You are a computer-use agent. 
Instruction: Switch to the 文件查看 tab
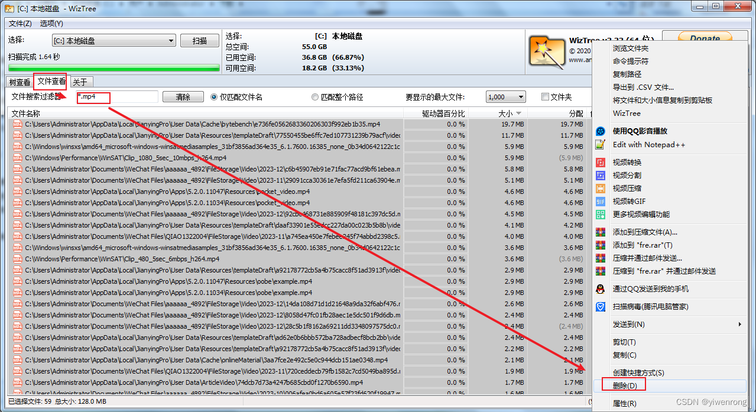pyautogui.click(x=51, y=81)
